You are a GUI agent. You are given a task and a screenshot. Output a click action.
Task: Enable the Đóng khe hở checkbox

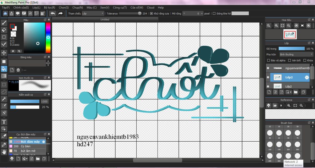[214, 13]
